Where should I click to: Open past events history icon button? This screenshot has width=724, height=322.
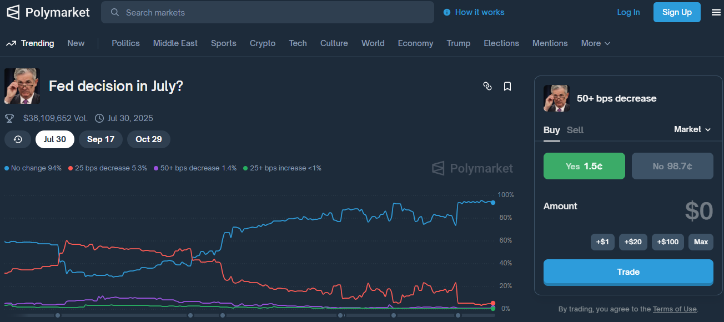click(18, 139)
